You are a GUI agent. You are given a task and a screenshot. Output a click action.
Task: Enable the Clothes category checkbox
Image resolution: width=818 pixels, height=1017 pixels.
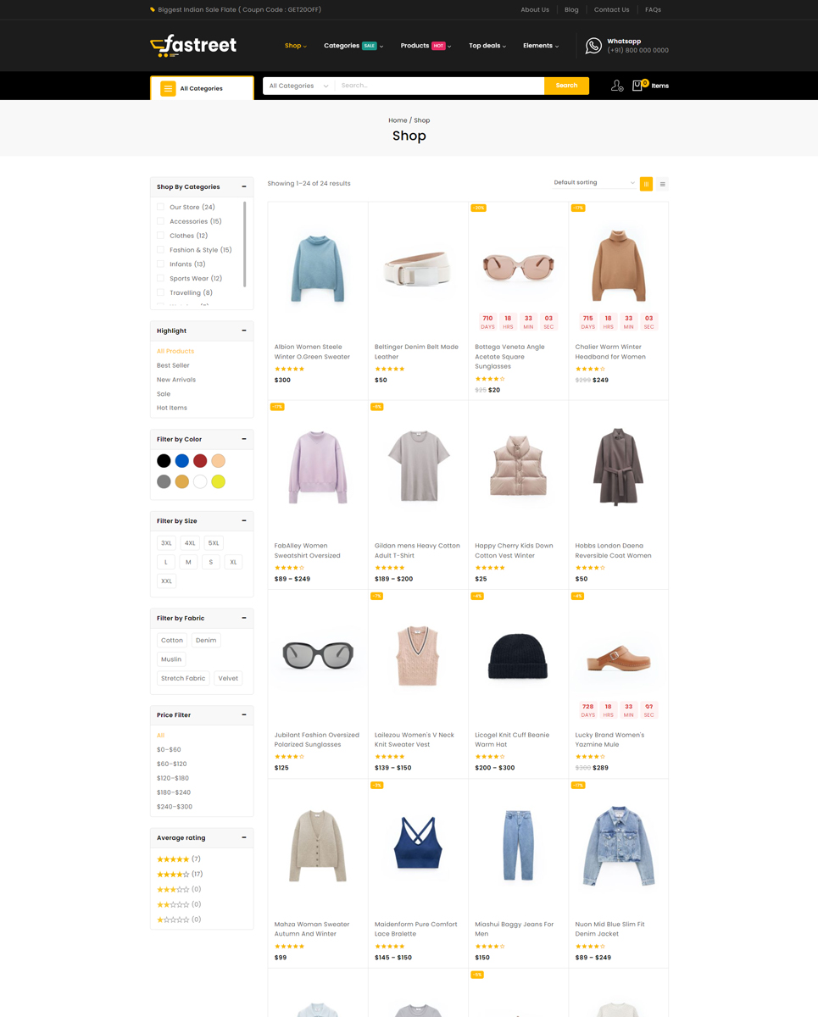coord(160,236)
